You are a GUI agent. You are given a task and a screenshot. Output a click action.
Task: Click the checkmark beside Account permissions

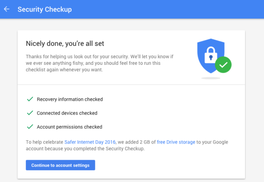[30, 127]
